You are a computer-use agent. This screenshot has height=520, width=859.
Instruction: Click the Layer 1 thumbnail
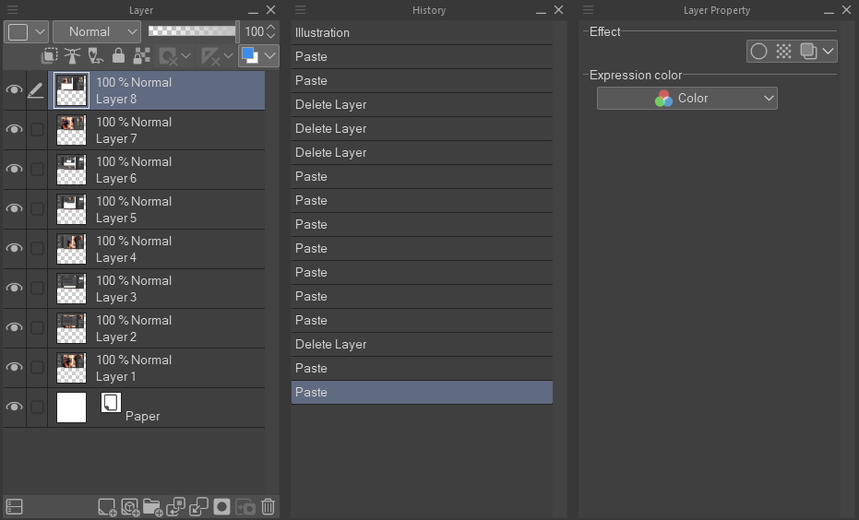(x=71, y=368)
